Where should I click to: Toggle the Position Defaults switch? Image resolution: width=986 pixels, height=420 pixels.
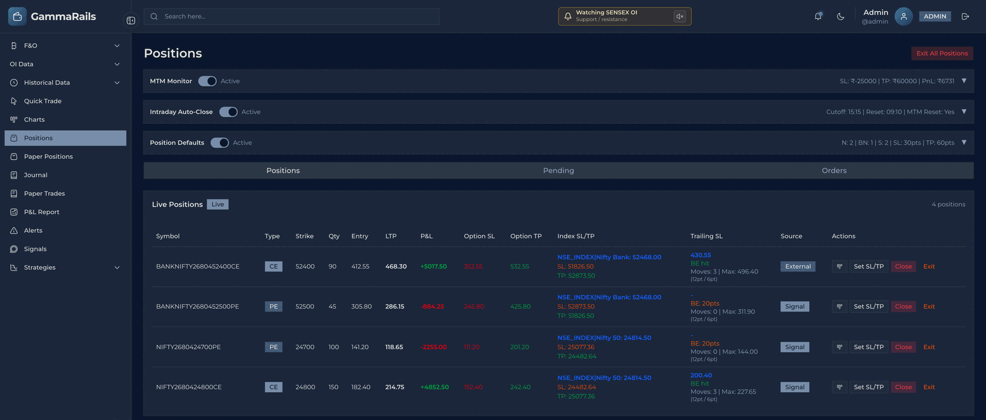(219, 143)
